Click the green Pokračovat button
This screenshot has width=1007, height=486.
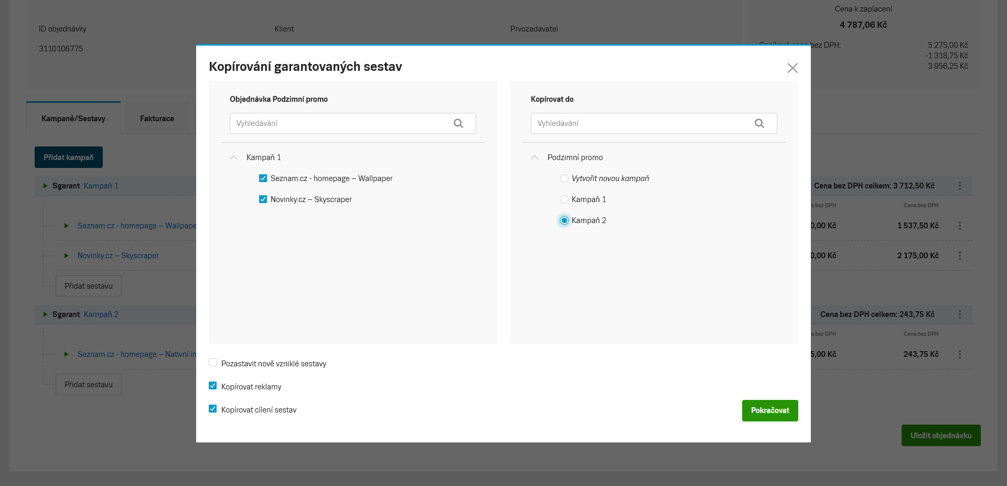769,410
